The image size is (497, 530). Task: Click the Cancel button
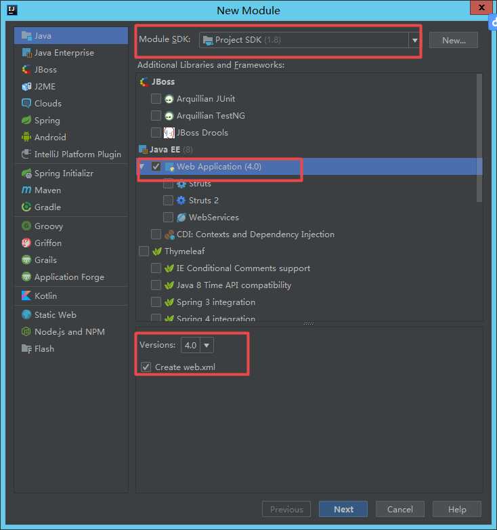point(399,509)
